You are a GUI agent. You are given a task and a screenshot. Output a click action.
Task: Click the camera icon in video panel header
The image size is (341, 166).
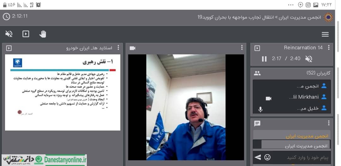(132, 48)
